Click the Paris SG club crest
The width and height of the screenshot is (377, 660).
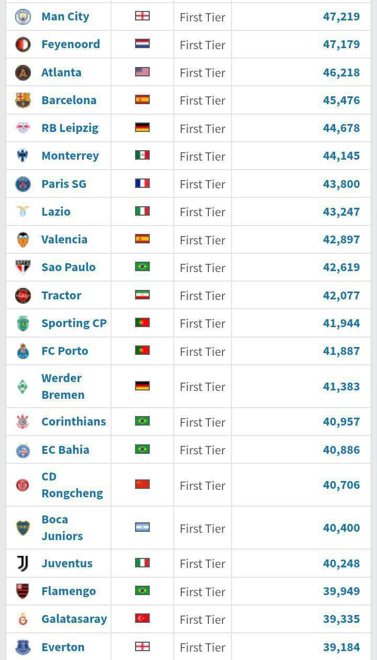tap(23, 184)
